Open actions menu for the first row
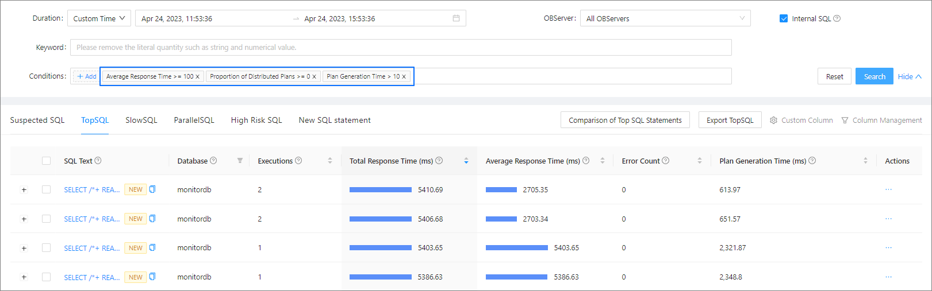932x291 pixels. pos(888,189)
